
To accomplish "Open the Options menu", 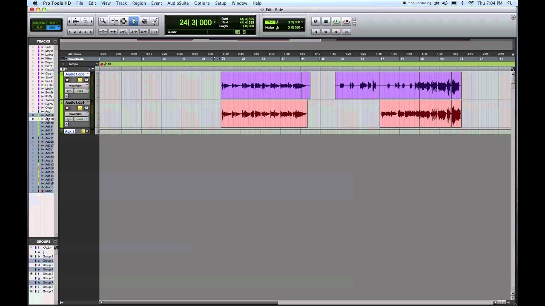I will (x=202, y=3).
